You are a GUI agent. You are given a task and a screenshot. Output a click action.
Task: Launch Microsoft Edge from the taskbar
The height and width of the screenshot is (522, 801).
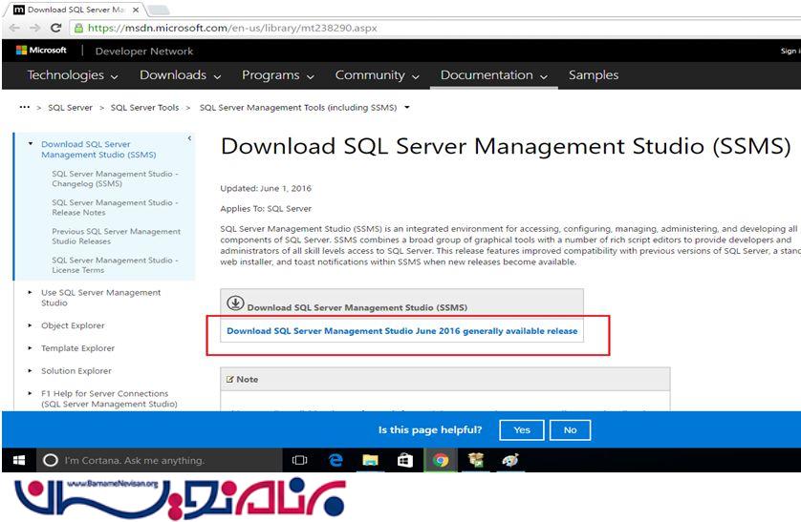336,460
